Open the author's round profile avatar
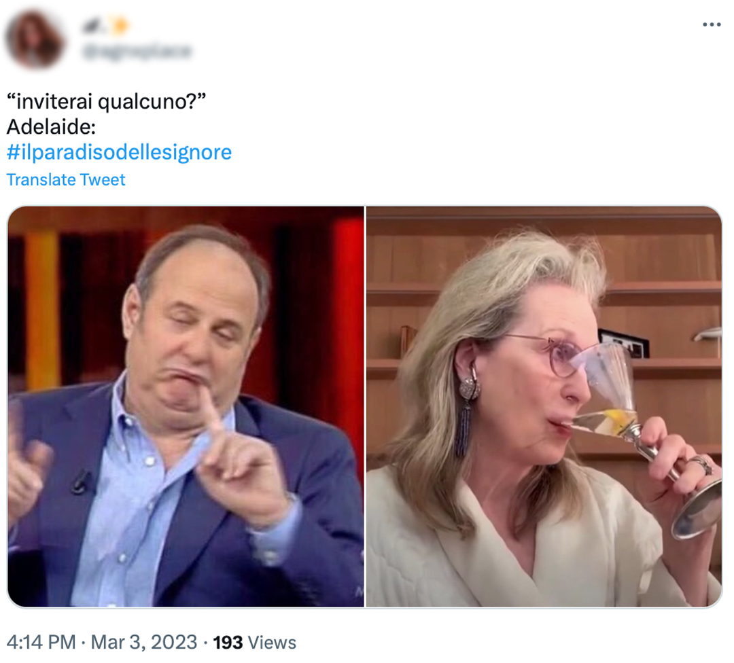Image resolution: width=734 pixels, height=663 pixels. click(34, 39)
